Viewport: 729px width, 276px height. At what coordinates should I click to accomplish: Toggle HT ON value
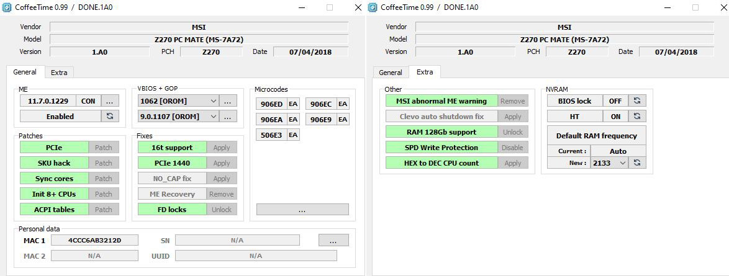pos(615,116)
